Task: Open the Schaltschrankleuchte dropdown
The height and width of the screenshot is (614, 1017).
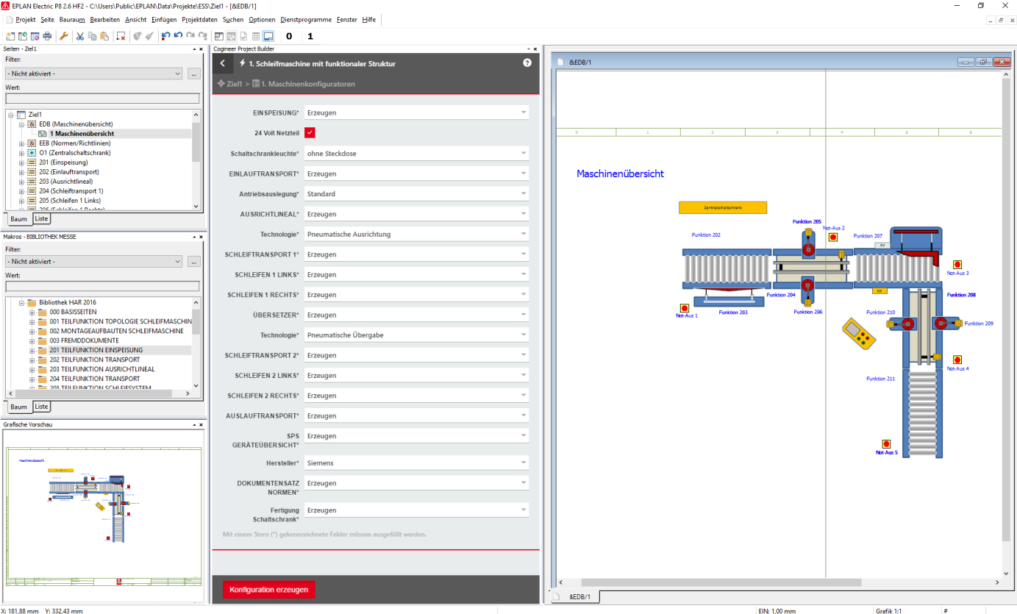Action: [416, 154]
